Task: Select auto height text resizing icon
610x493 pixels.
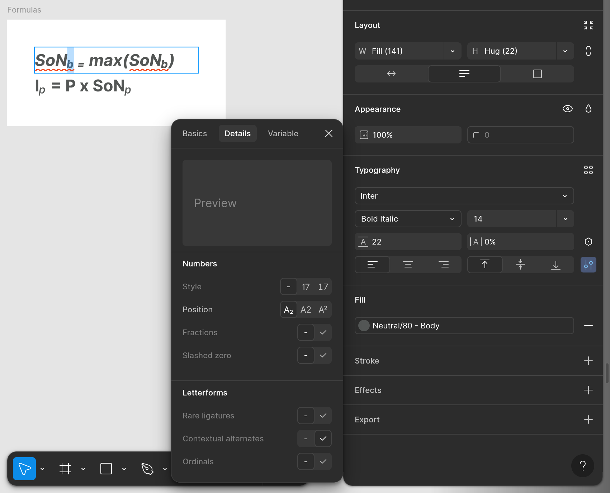Action: (464, 74)
